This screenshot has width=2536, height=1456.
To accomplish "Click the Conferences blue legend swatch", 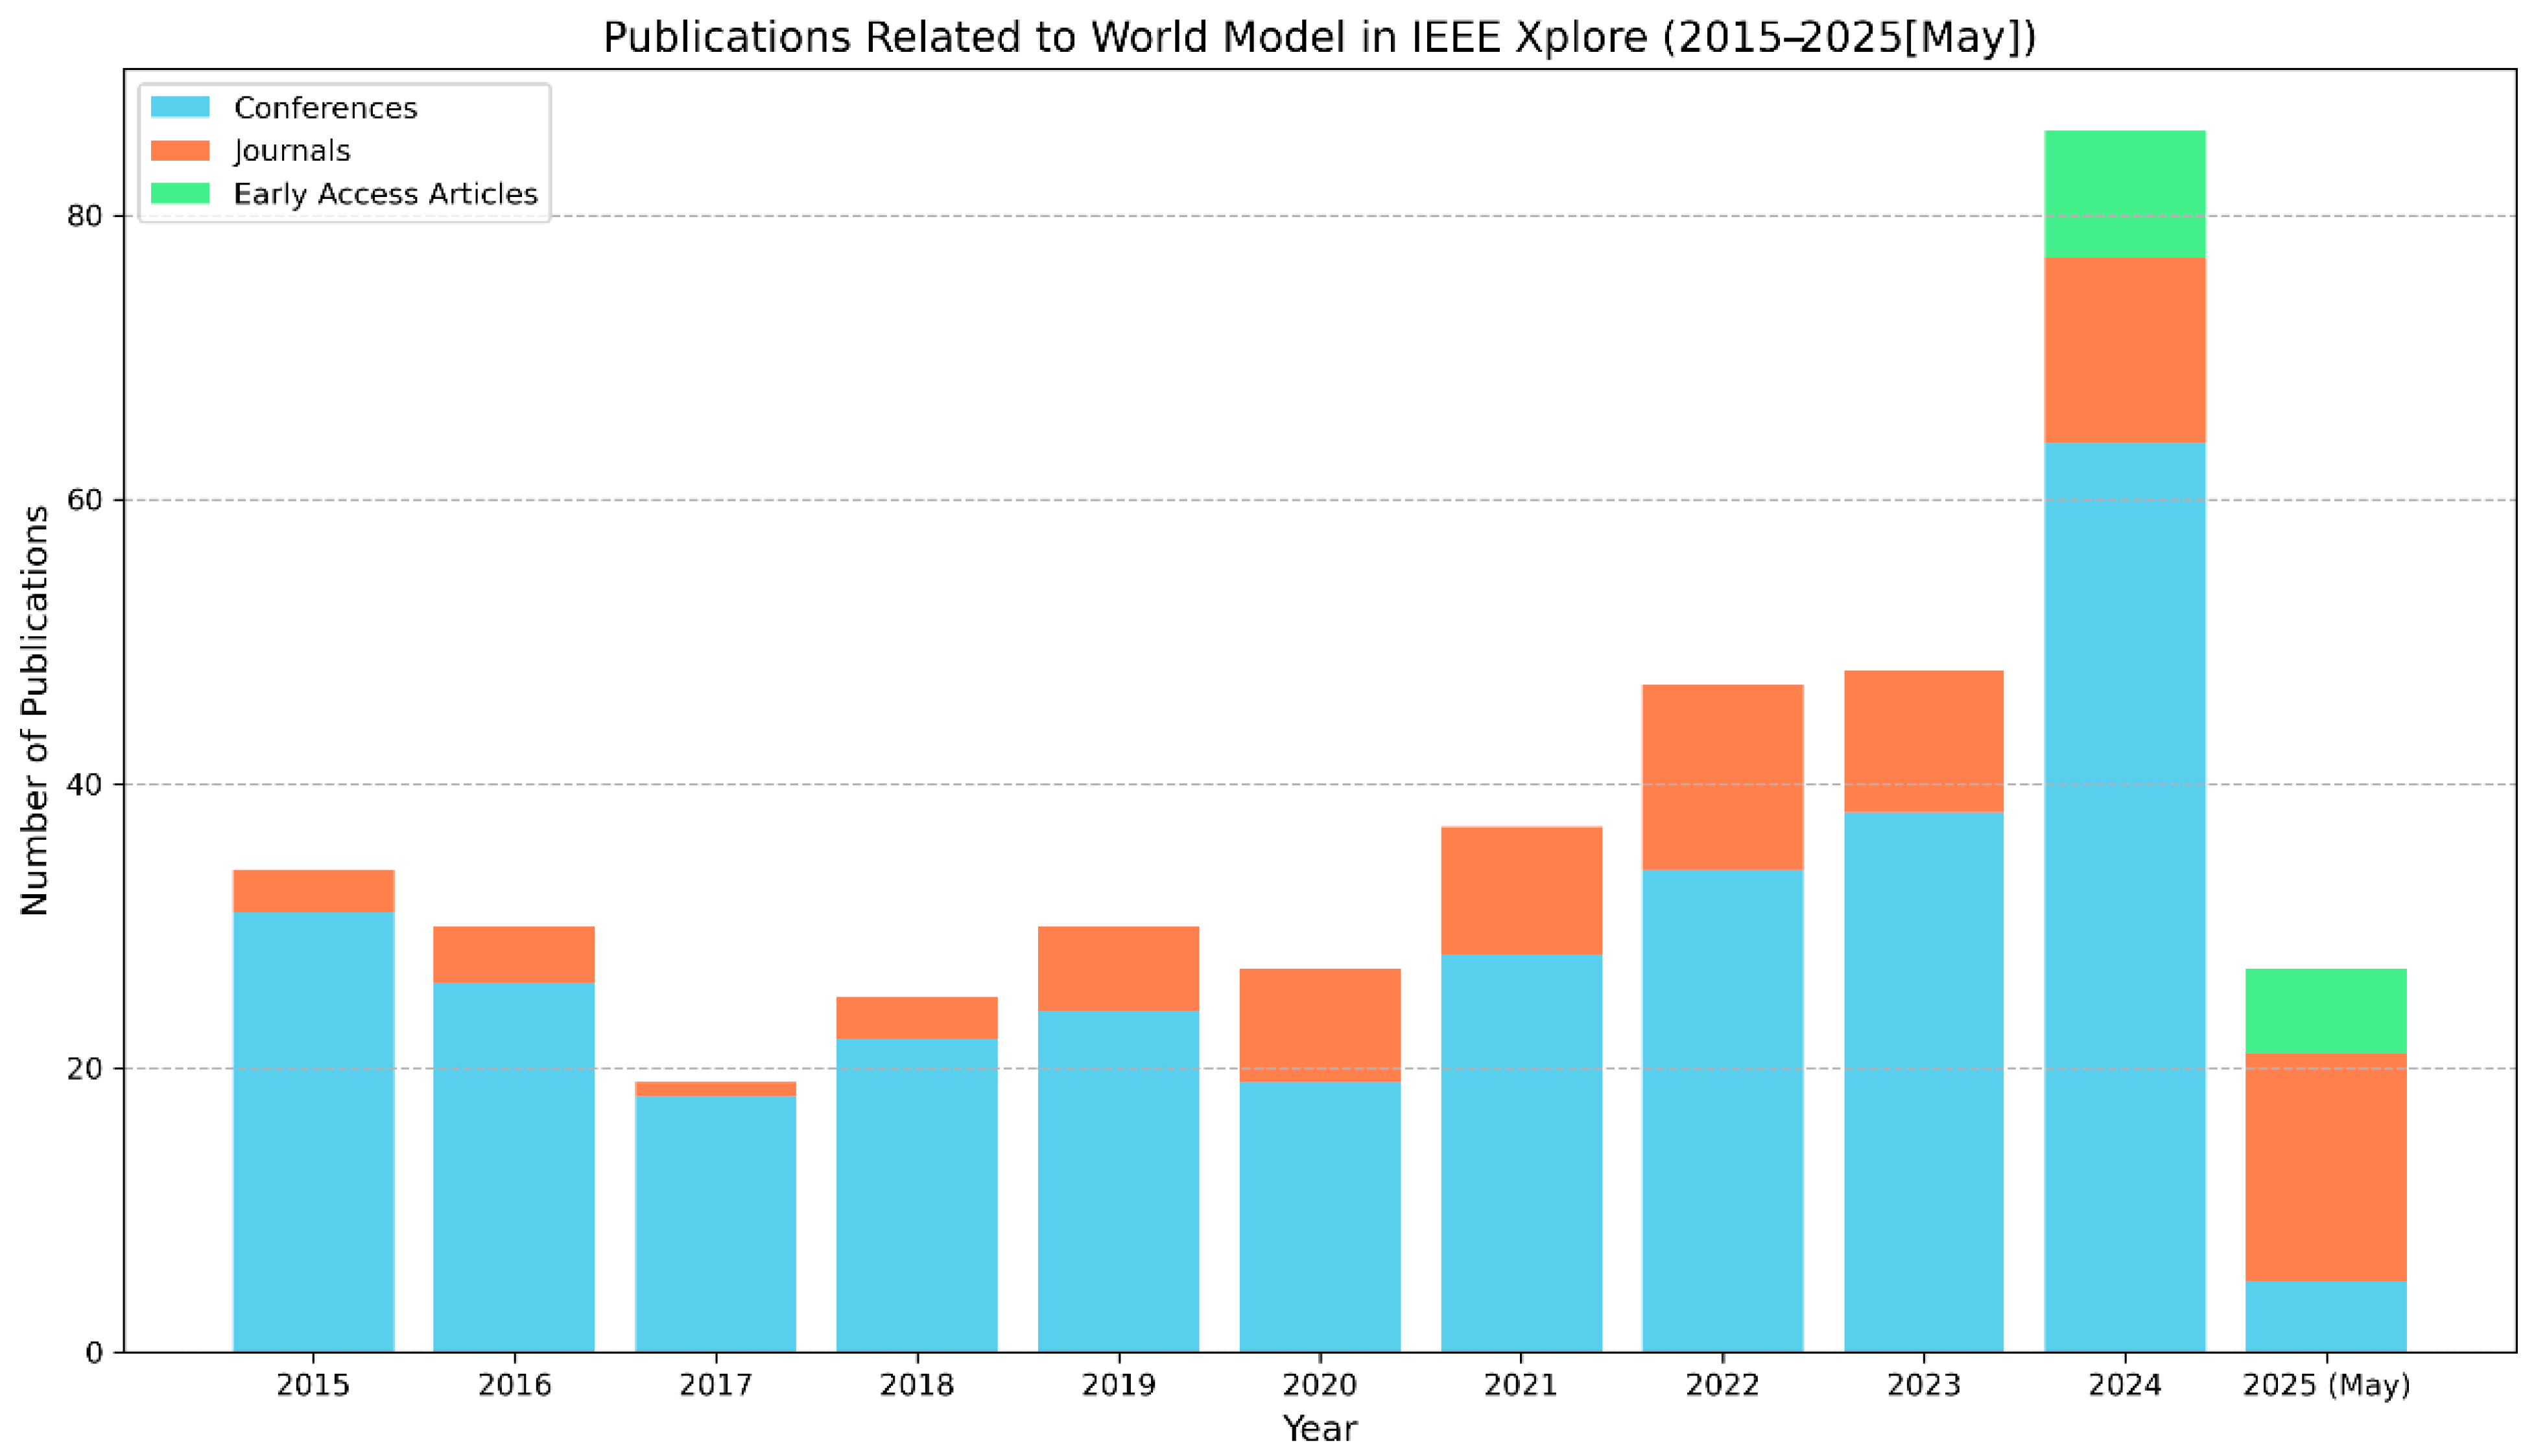I will [x=180, y=107].
